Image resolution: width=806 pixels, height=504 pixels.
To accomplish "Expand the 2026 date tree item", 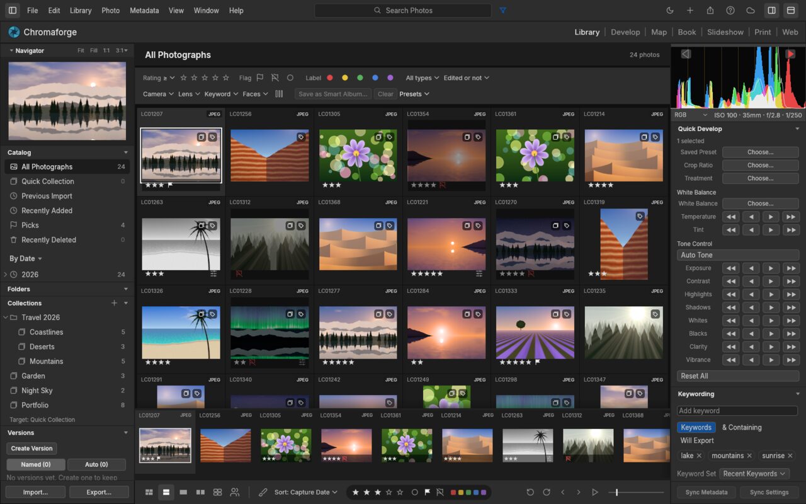I will click(x=6, y=275).
